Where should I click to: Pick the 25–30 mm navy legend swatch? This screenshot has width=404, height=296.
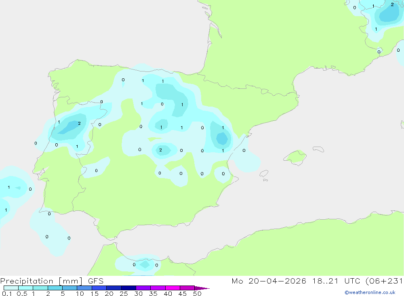[128, 288]
